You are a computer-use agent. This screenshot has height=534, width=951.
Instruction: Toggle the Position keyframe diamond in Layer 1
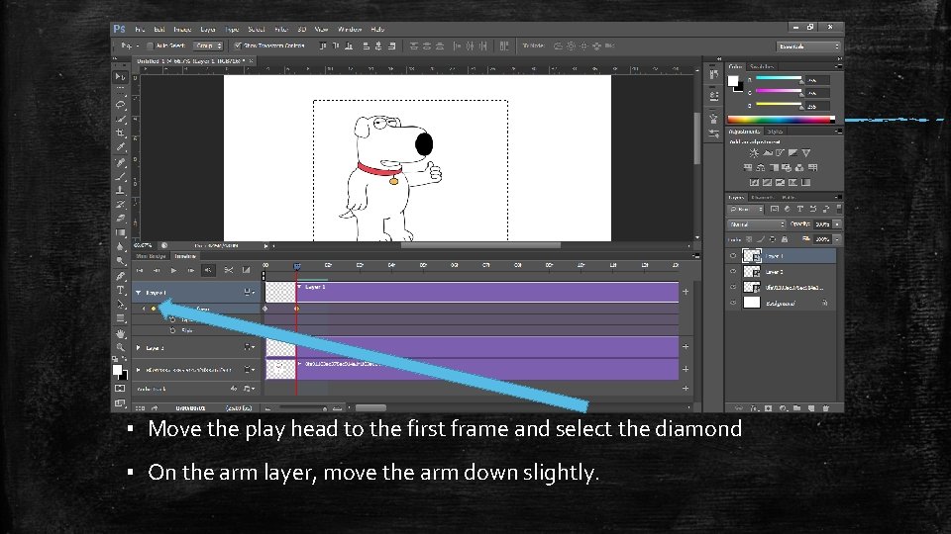[x=154, y=309]
